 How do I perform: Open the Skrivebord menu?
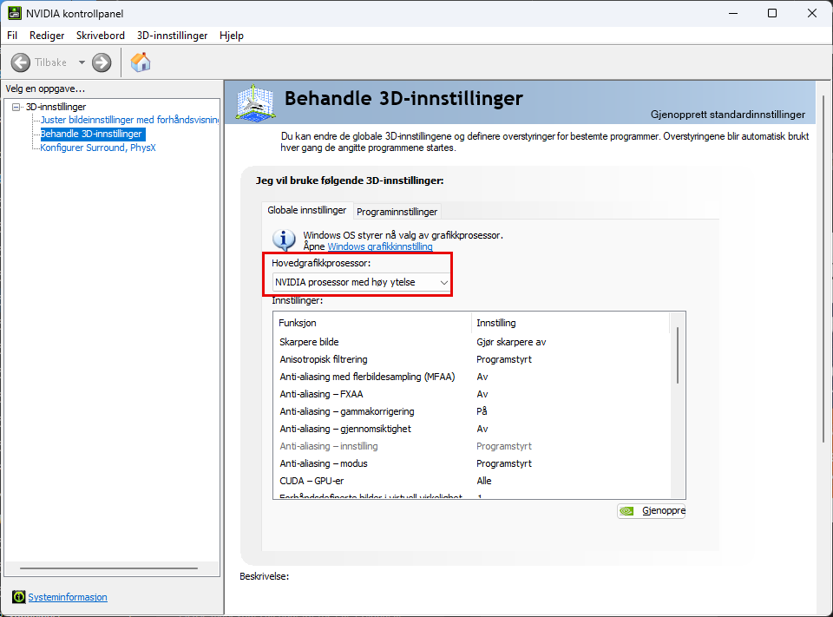click(101, 36)
